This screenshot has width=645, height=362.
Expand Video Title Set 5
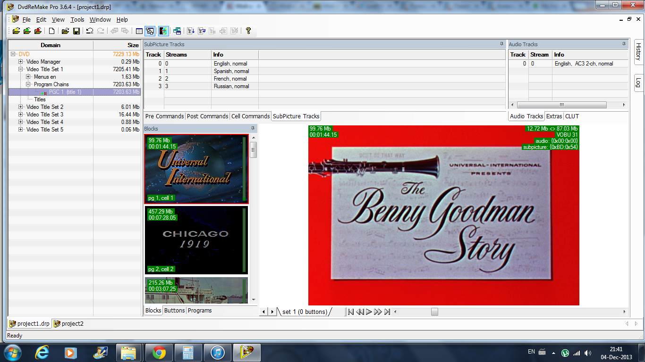point(21,130)
